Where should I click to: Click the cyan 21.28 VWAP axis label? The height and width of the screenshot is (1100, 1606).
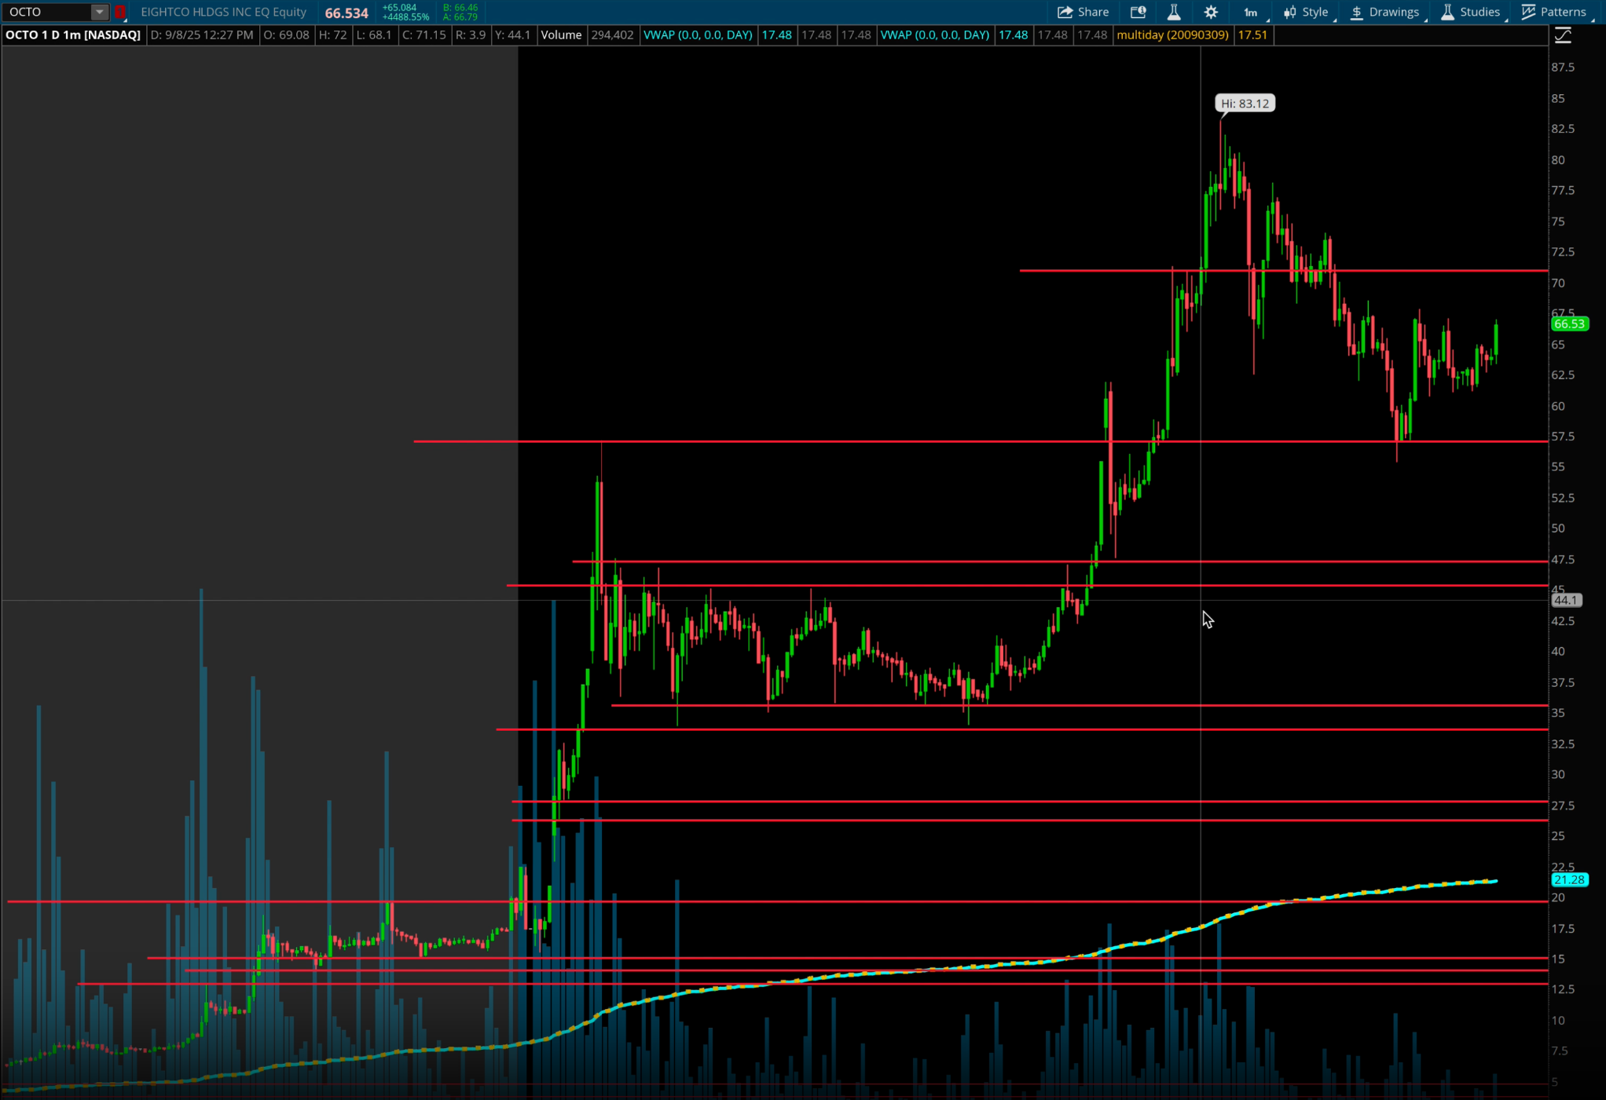click(x=1569, y=879)
